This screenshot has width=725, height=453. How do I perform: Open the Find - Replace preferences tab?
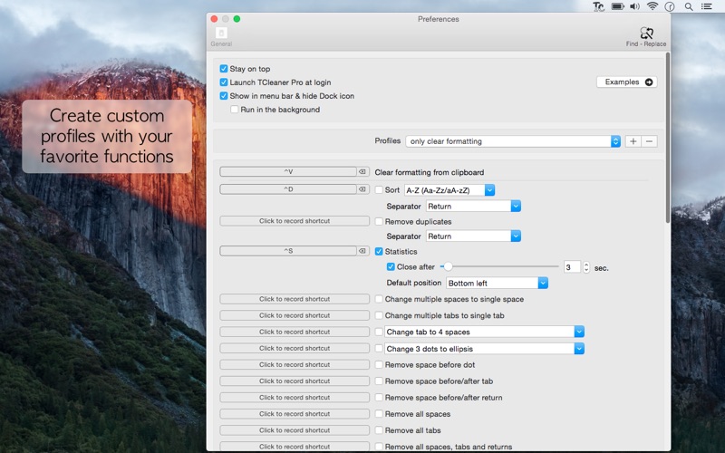pyautogui.click(x=644, y=36)
